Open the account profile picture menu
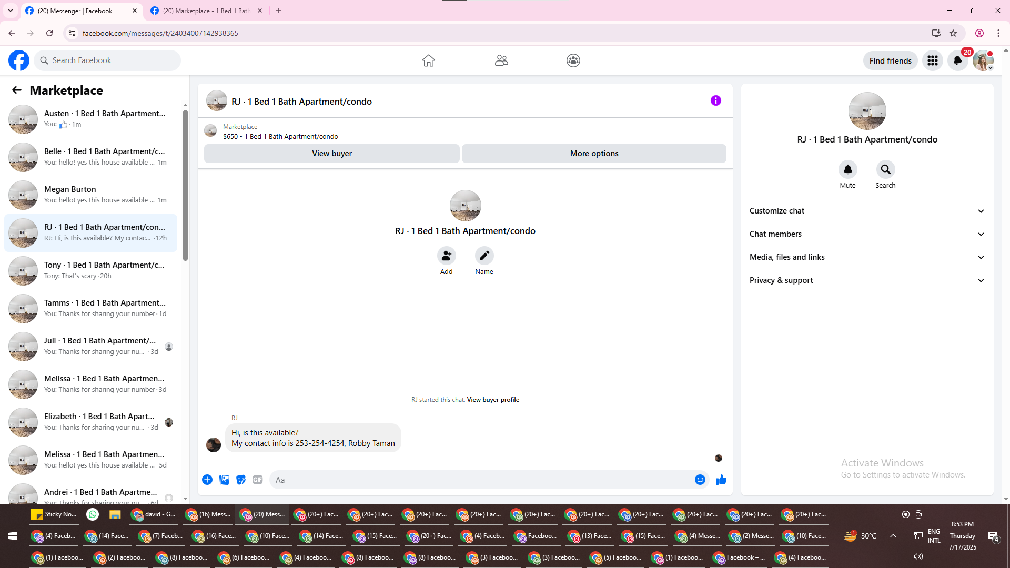This screenshot has height=568, width=1010. 983,60
